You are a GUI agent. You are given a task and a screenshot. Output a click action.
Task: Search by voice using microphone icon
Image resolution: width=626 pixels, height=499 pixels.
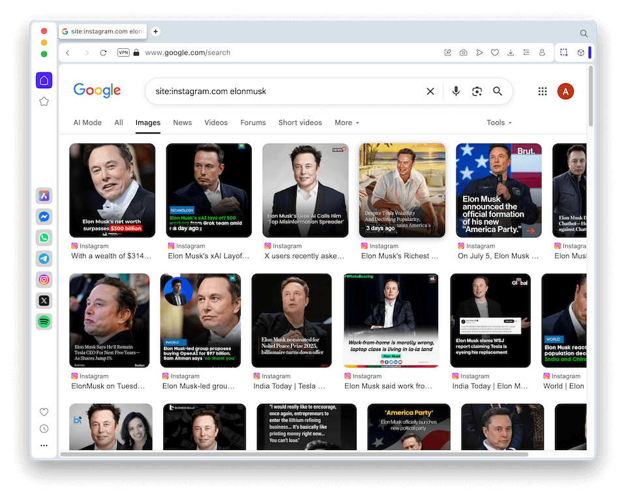[x=456, y=91]
